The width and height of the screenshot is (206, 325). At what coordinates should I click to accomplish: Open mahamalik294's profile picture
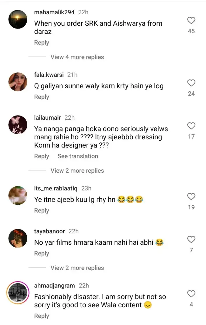point(17,19)
